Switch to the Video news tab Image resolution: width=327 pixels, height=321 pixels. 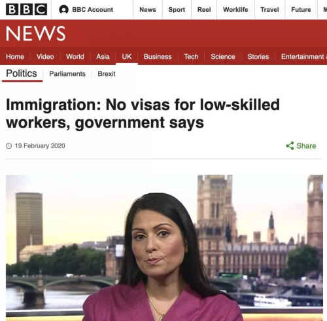coord(45,56)
